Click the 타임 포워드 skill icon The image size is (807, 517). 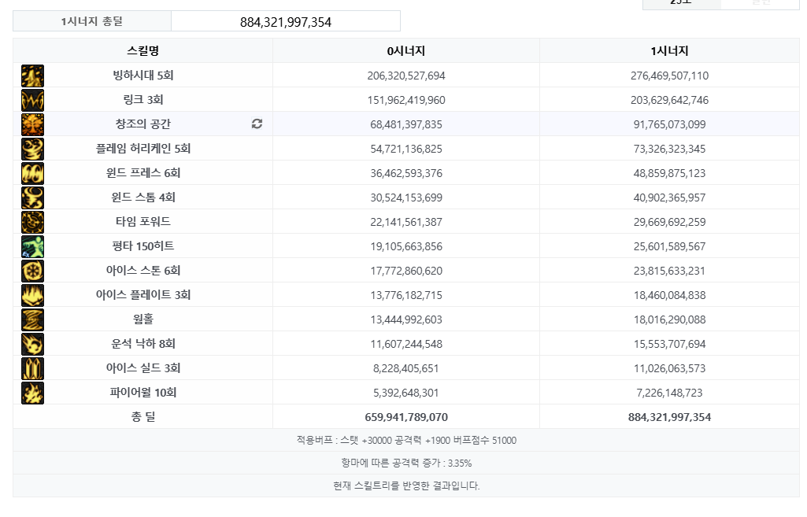[33, 222]
